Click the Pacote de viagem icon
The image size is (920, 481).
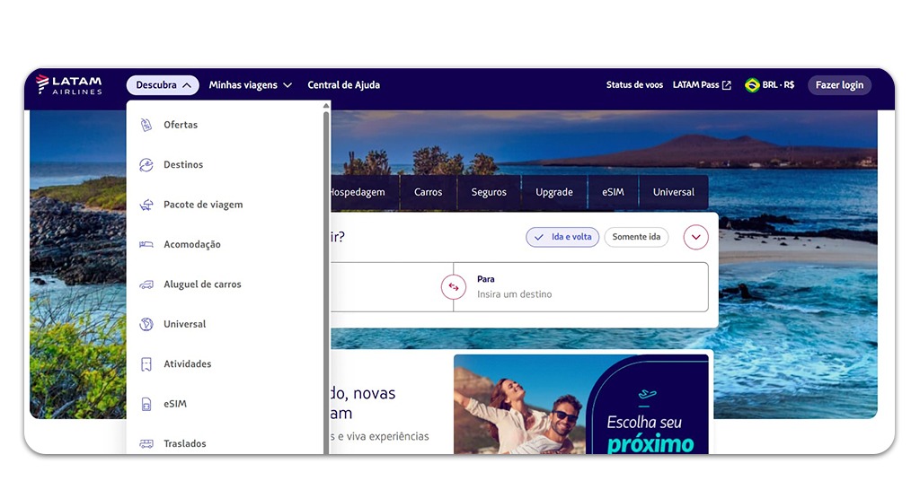click(x=146, y=205)
